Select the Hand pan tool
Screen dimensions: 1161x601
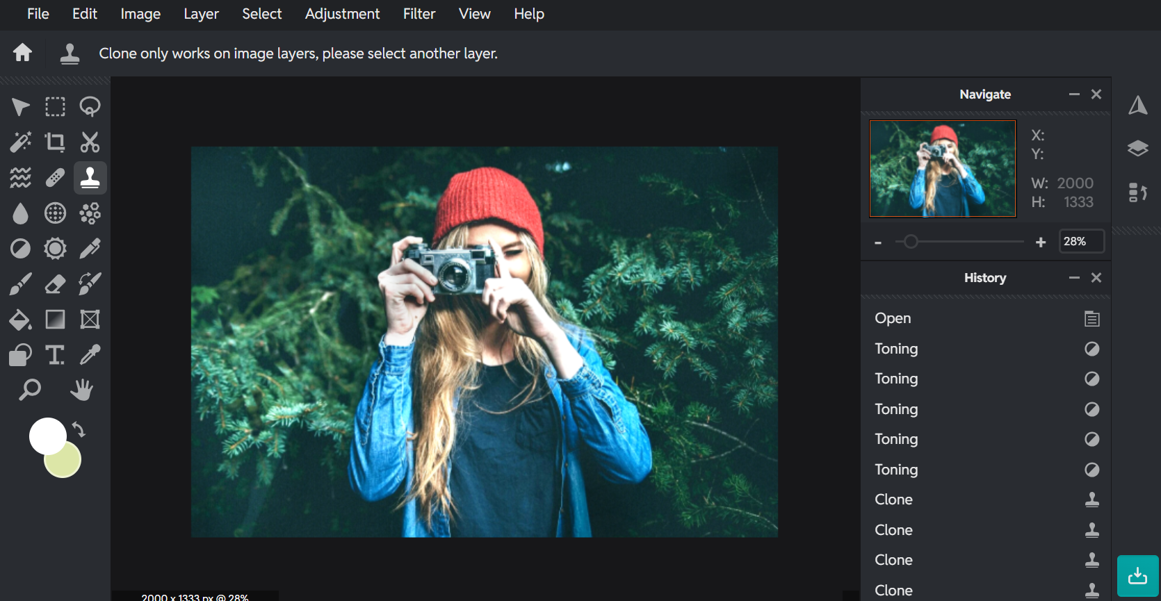click(x=81, y=390)
